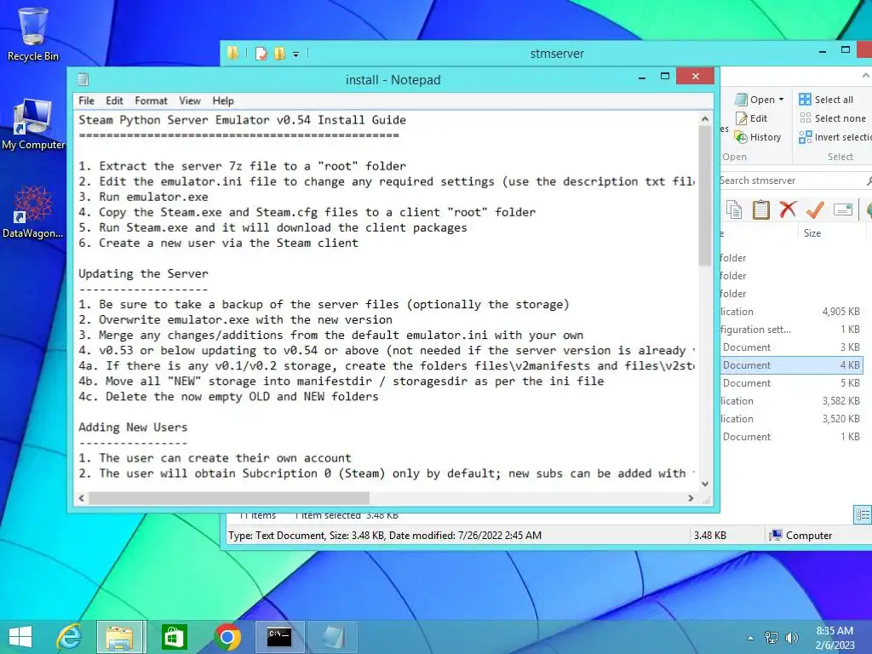This screenshot has width=872, height=654.
Task: Open the Notepad Help menu
Action: [223, 100]
